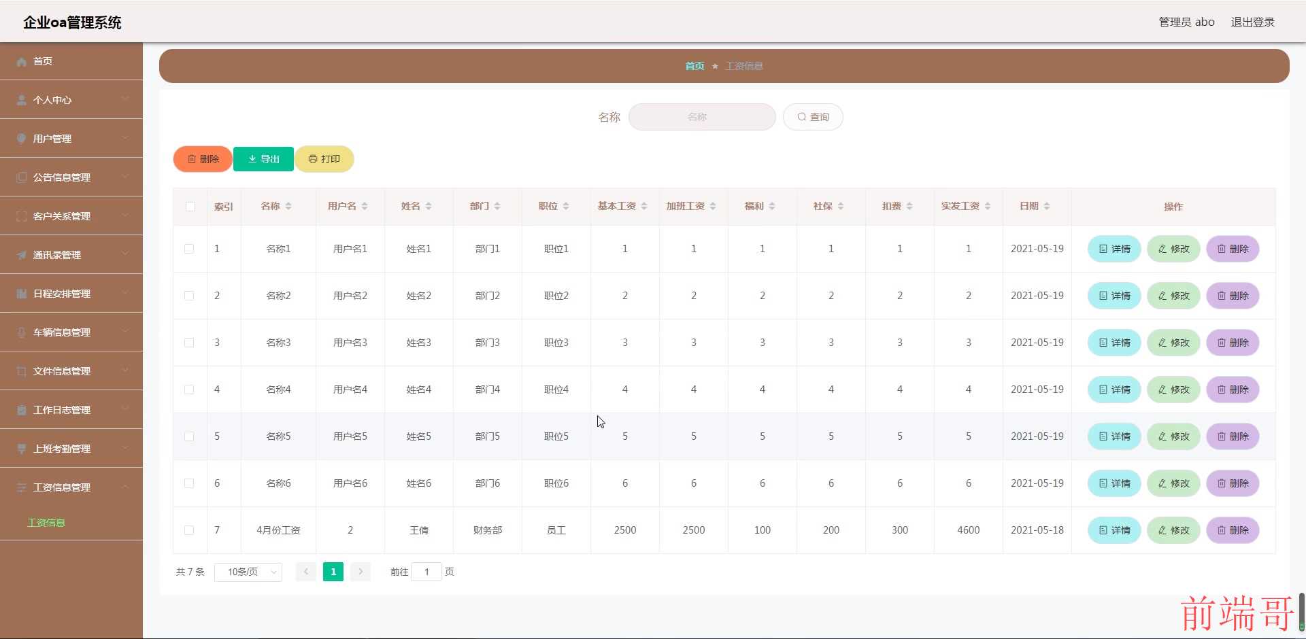This screenshot has width=1306, height=639.
Task: Click the go-to page number input
Action: pyautogui.click(x=426, y=572)
